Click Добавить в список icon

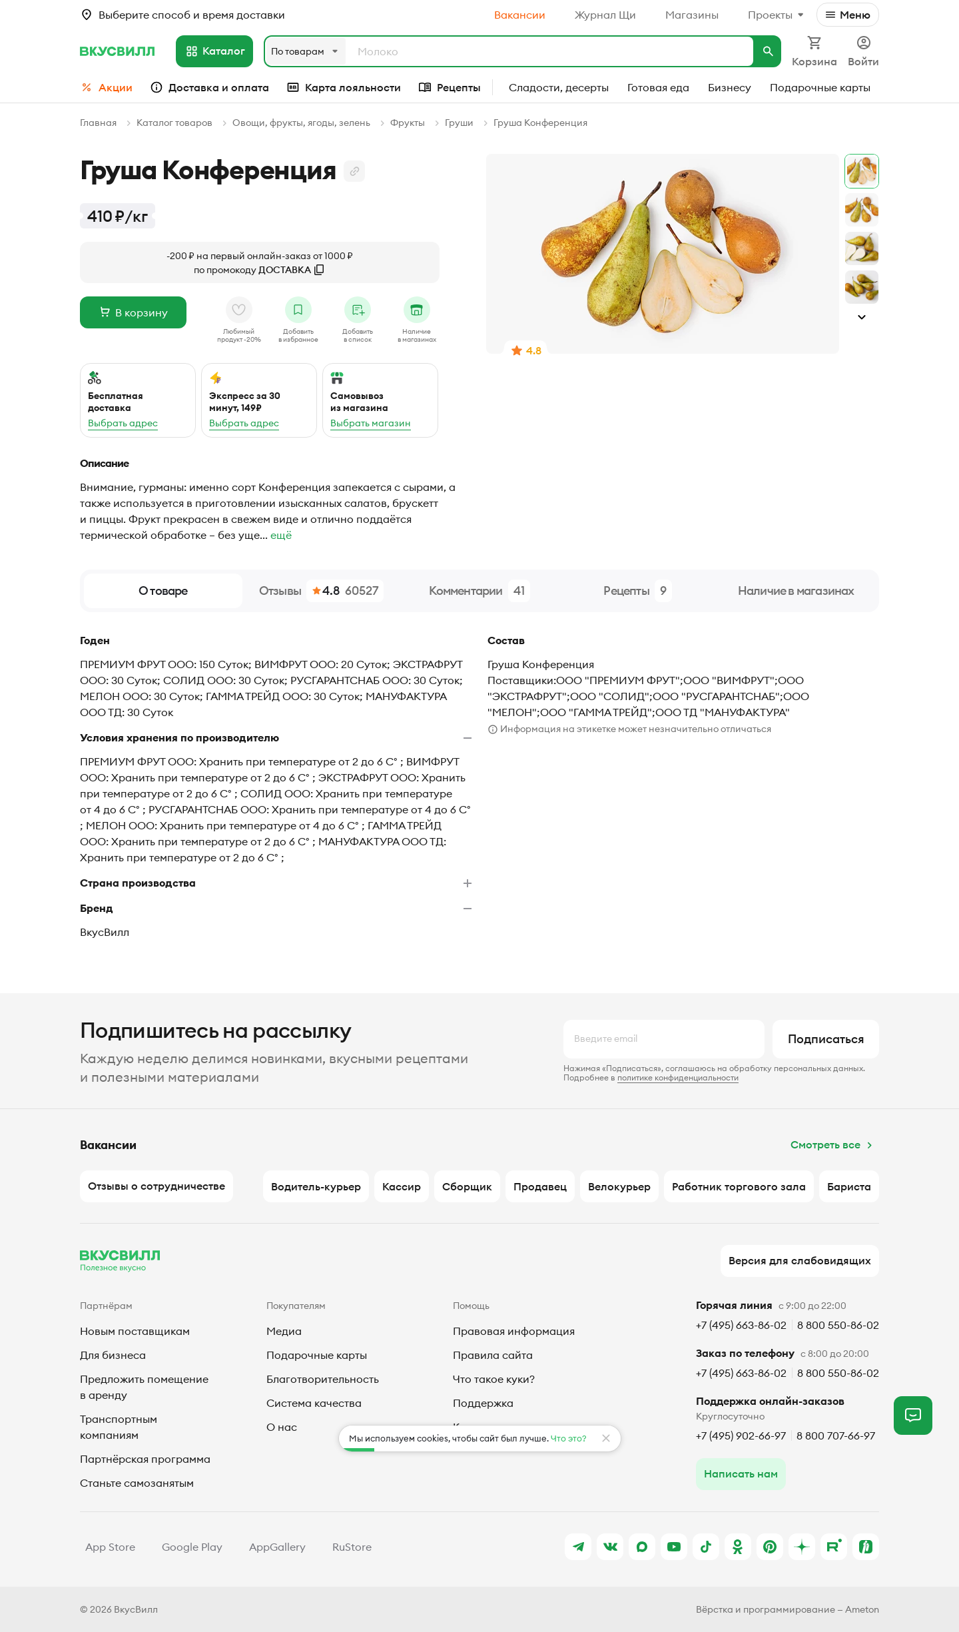tap(358, 310)
